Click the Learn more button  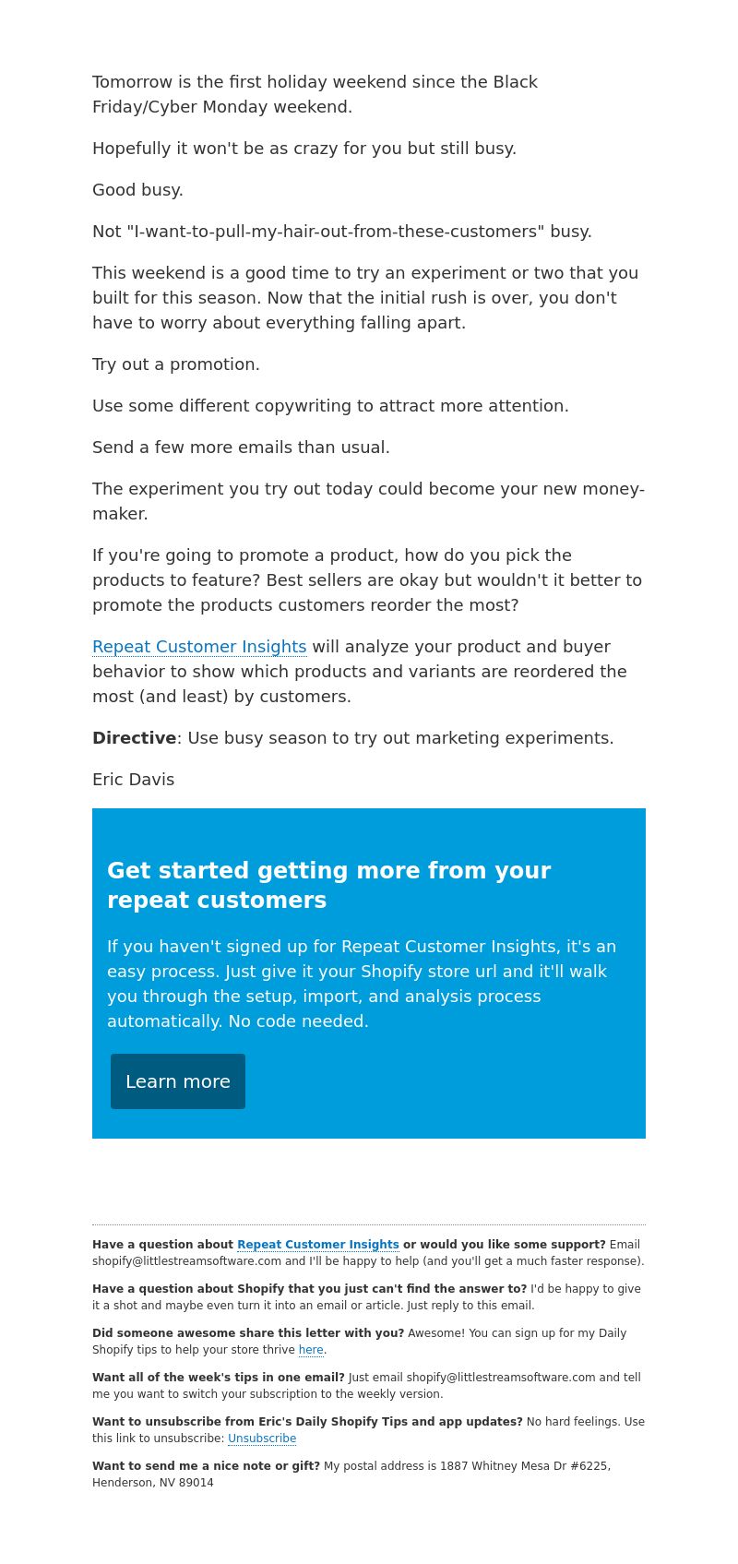coord(178,1081)
